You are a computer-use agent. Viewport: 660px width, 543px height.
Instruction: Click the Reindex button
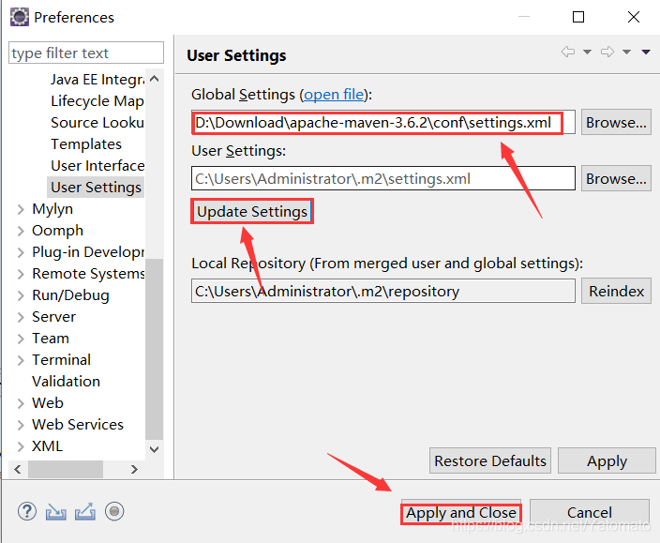pos(616,291)
